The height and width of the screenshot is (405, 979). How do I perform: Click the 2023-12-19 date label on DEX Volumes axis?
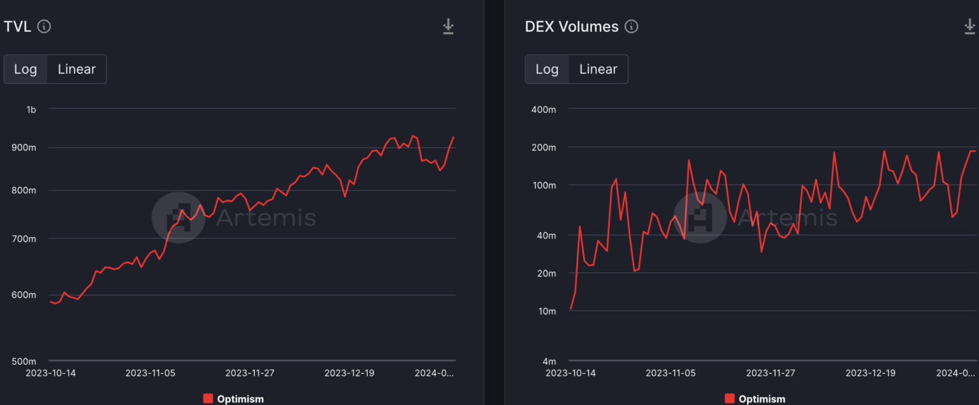(871, 372)
